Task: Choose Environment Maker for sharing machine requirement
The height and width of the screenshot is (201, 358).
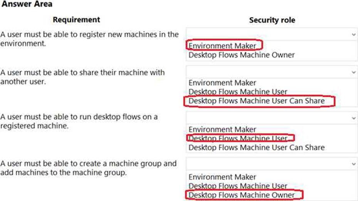Action: [x=222, y=82]
